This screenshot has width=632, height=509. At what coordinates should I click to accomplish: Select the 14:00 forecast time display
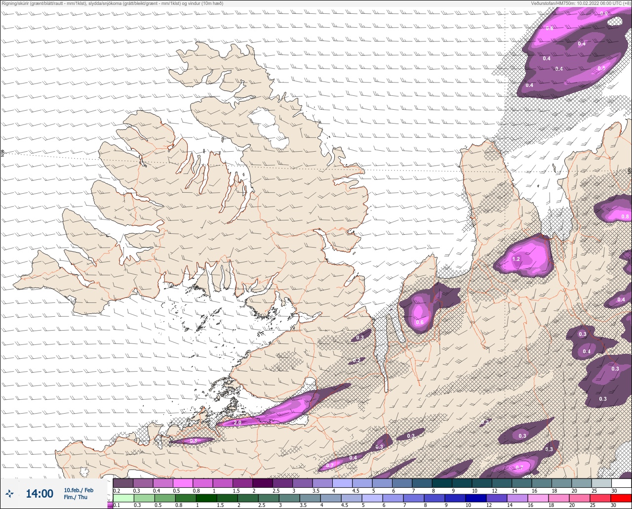click(x=39, y=494)
